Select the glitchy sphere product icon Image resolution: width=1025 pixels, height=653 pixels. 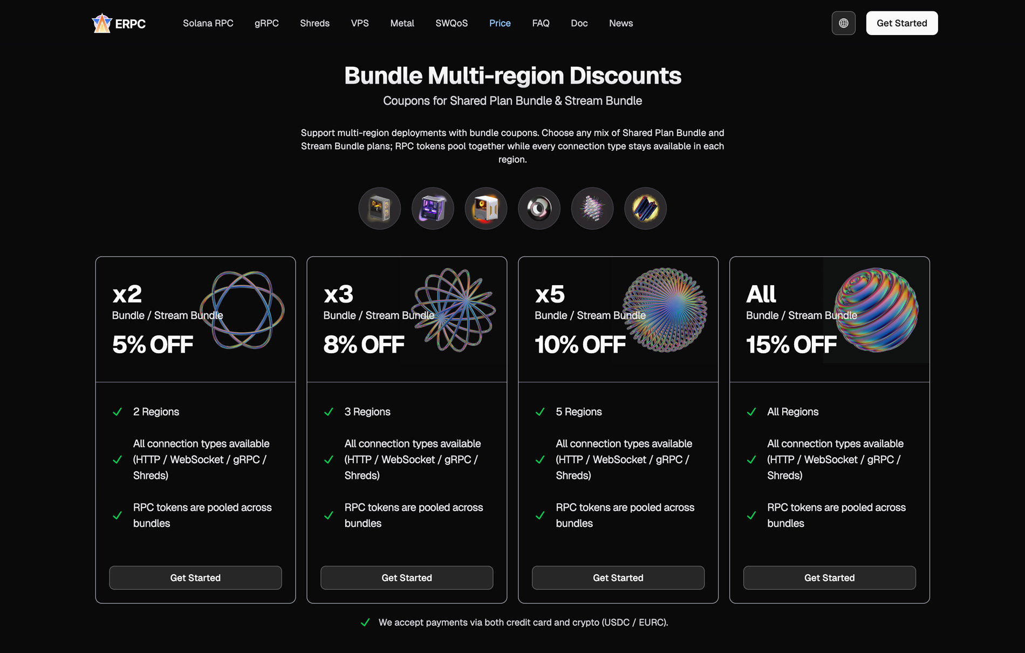coord(592,208)
